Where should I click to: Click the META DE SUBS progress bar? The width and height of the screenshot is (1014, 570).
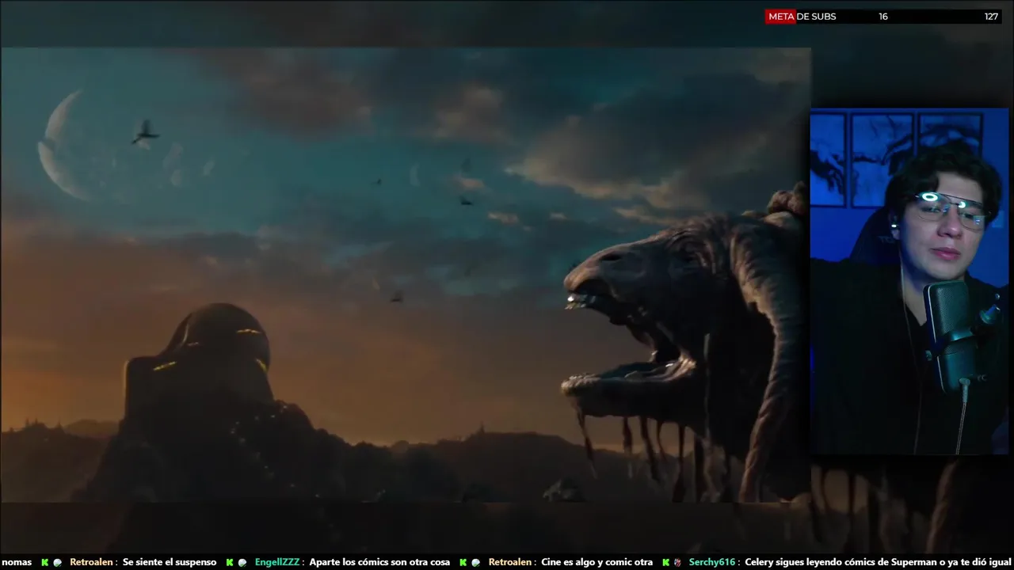pyautogui.click(x=883, y=17)
